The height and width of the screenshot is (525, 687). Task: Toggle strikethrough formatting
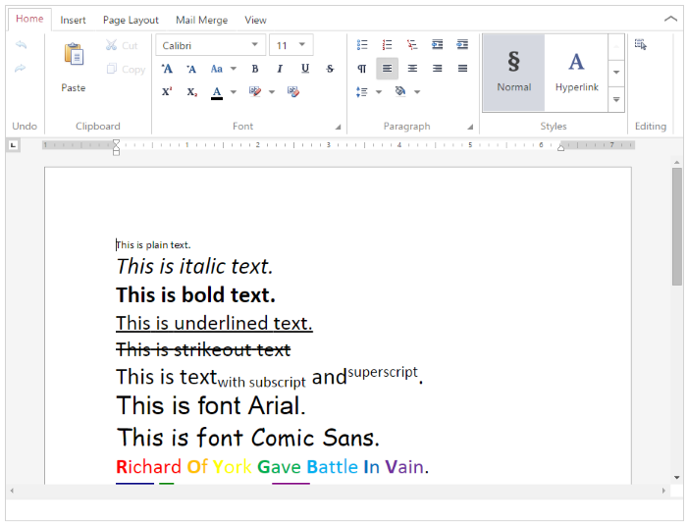tap(330, 69)
